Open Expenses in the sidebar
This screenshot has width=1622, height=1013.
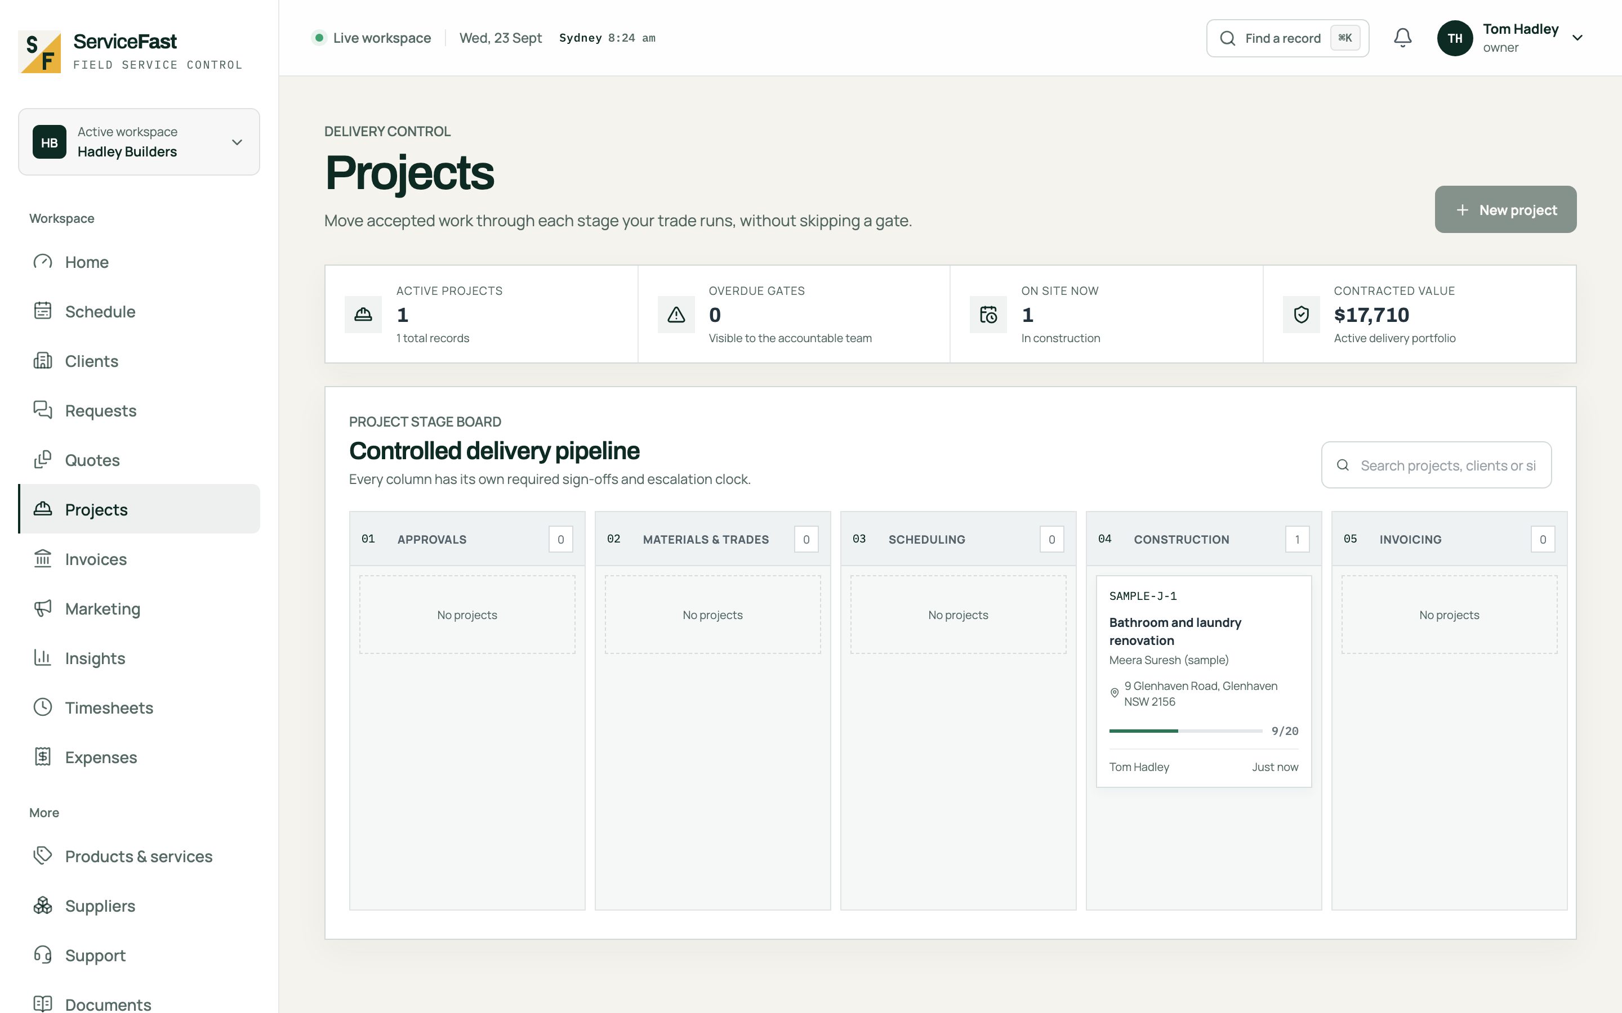click(139, 757)
